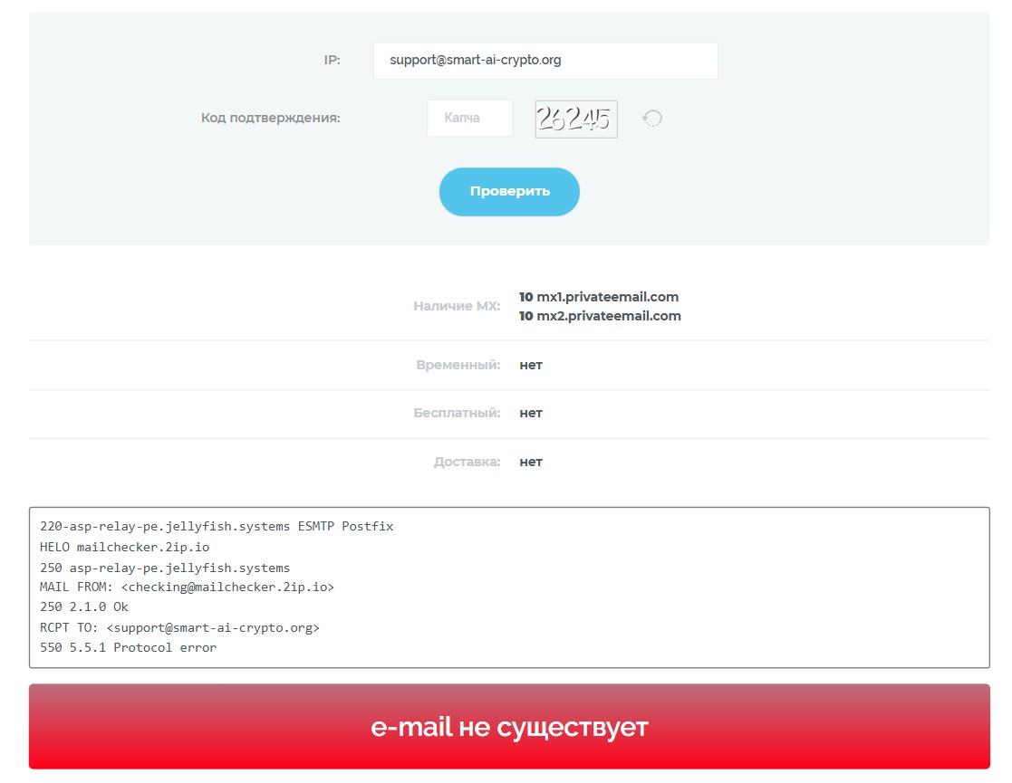Click into the Капча code field
This screenshot has width=1012, height=783.
(x=470, y=118)
